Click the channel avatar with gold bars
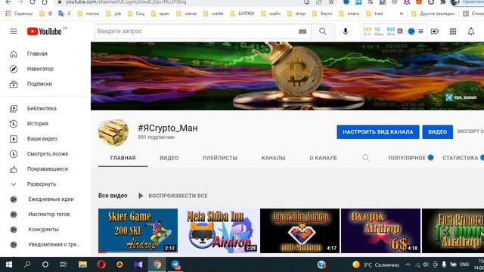The height and width of the screenshot is (272, 484). click(x=113, y=132)
